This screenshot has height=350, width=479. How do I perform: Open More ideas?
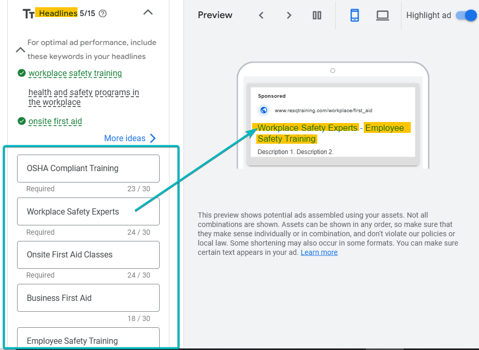(130, 138)
